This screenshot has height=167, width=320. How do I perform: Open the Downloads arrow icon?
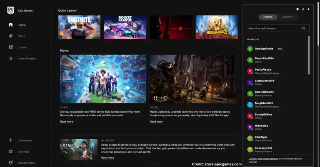[x=10, y=140]
